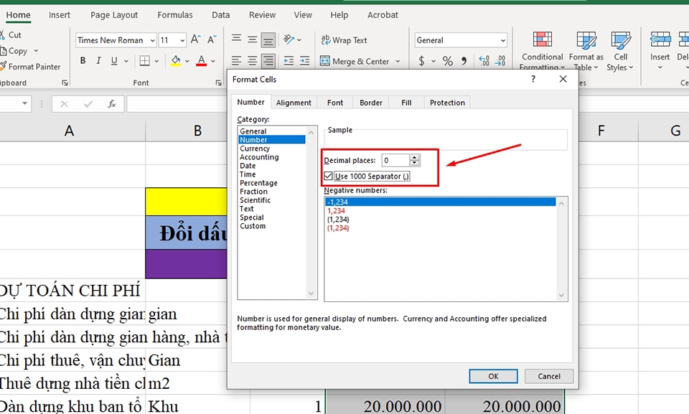This screenshot has width=689, height=414.
Task: Expand the Merge & Center dropdown arrow
Action: coord(398,61)
